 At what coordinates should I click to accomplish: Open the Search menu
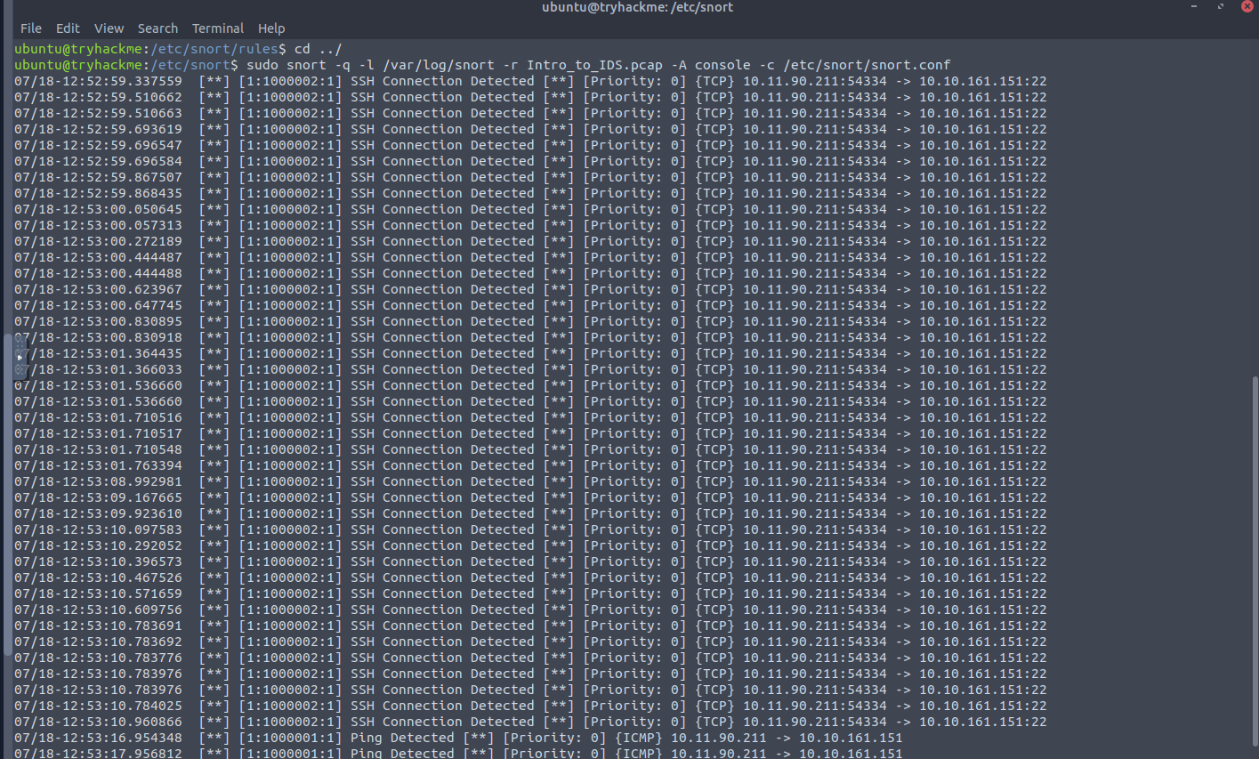point(157,28)
